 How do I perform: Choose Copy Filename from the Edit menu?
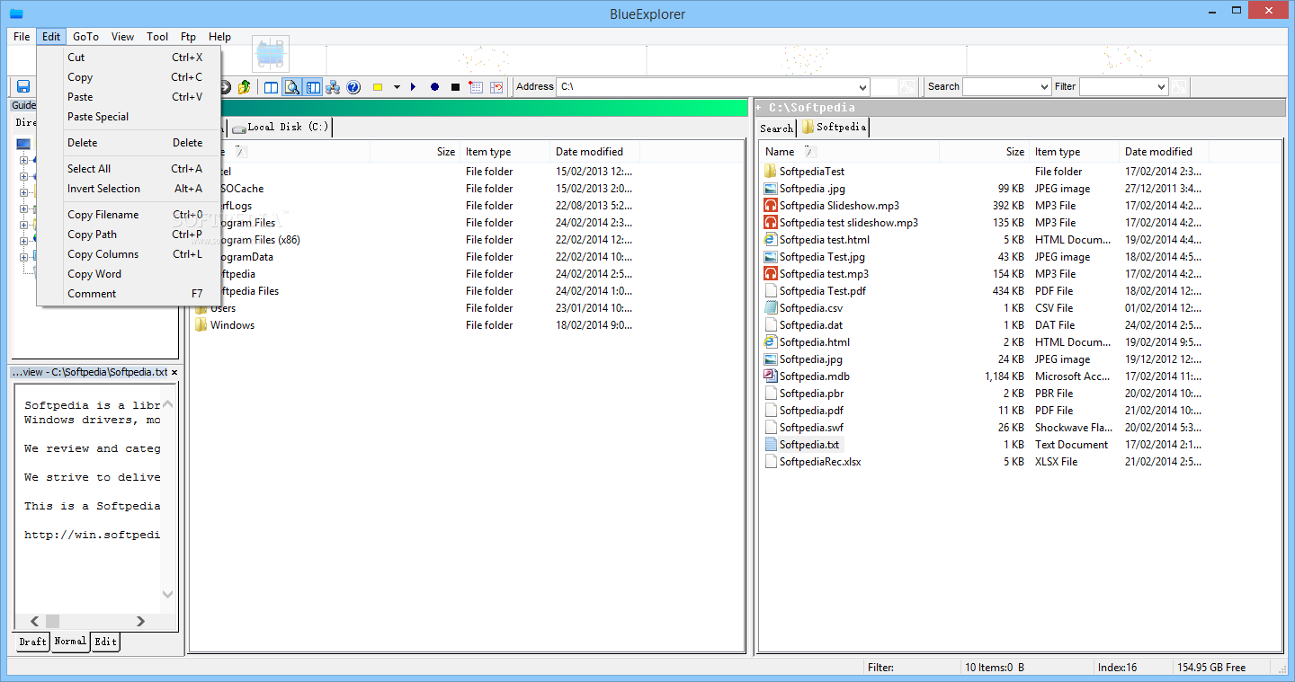(x=128, y=215)
